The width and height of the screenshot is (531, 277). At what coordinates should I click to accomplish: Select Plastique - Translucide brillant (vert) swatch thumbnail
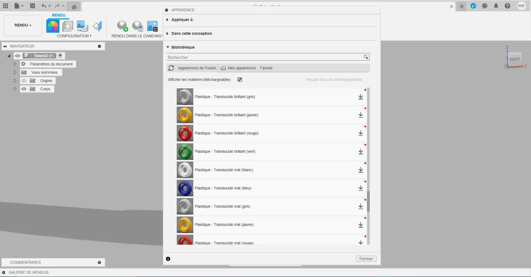point(185,151)
